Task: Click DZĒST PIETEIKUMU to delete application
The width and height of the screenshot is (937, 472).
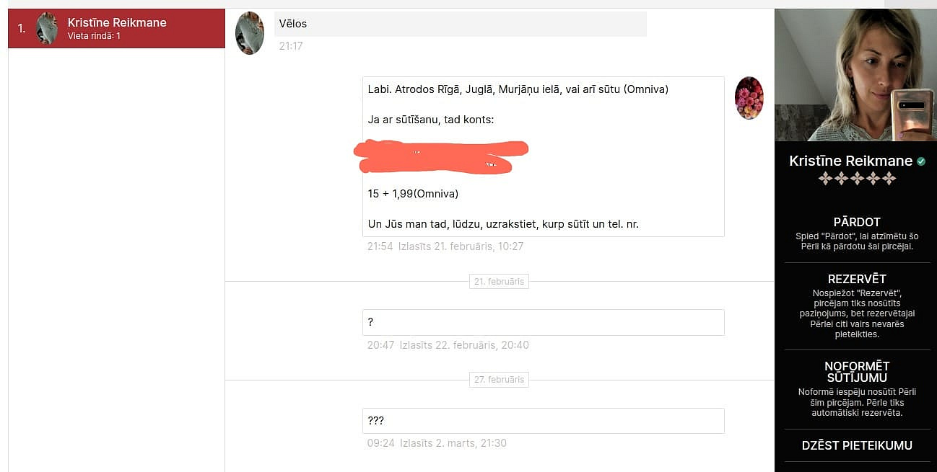Action: point(857,445)
